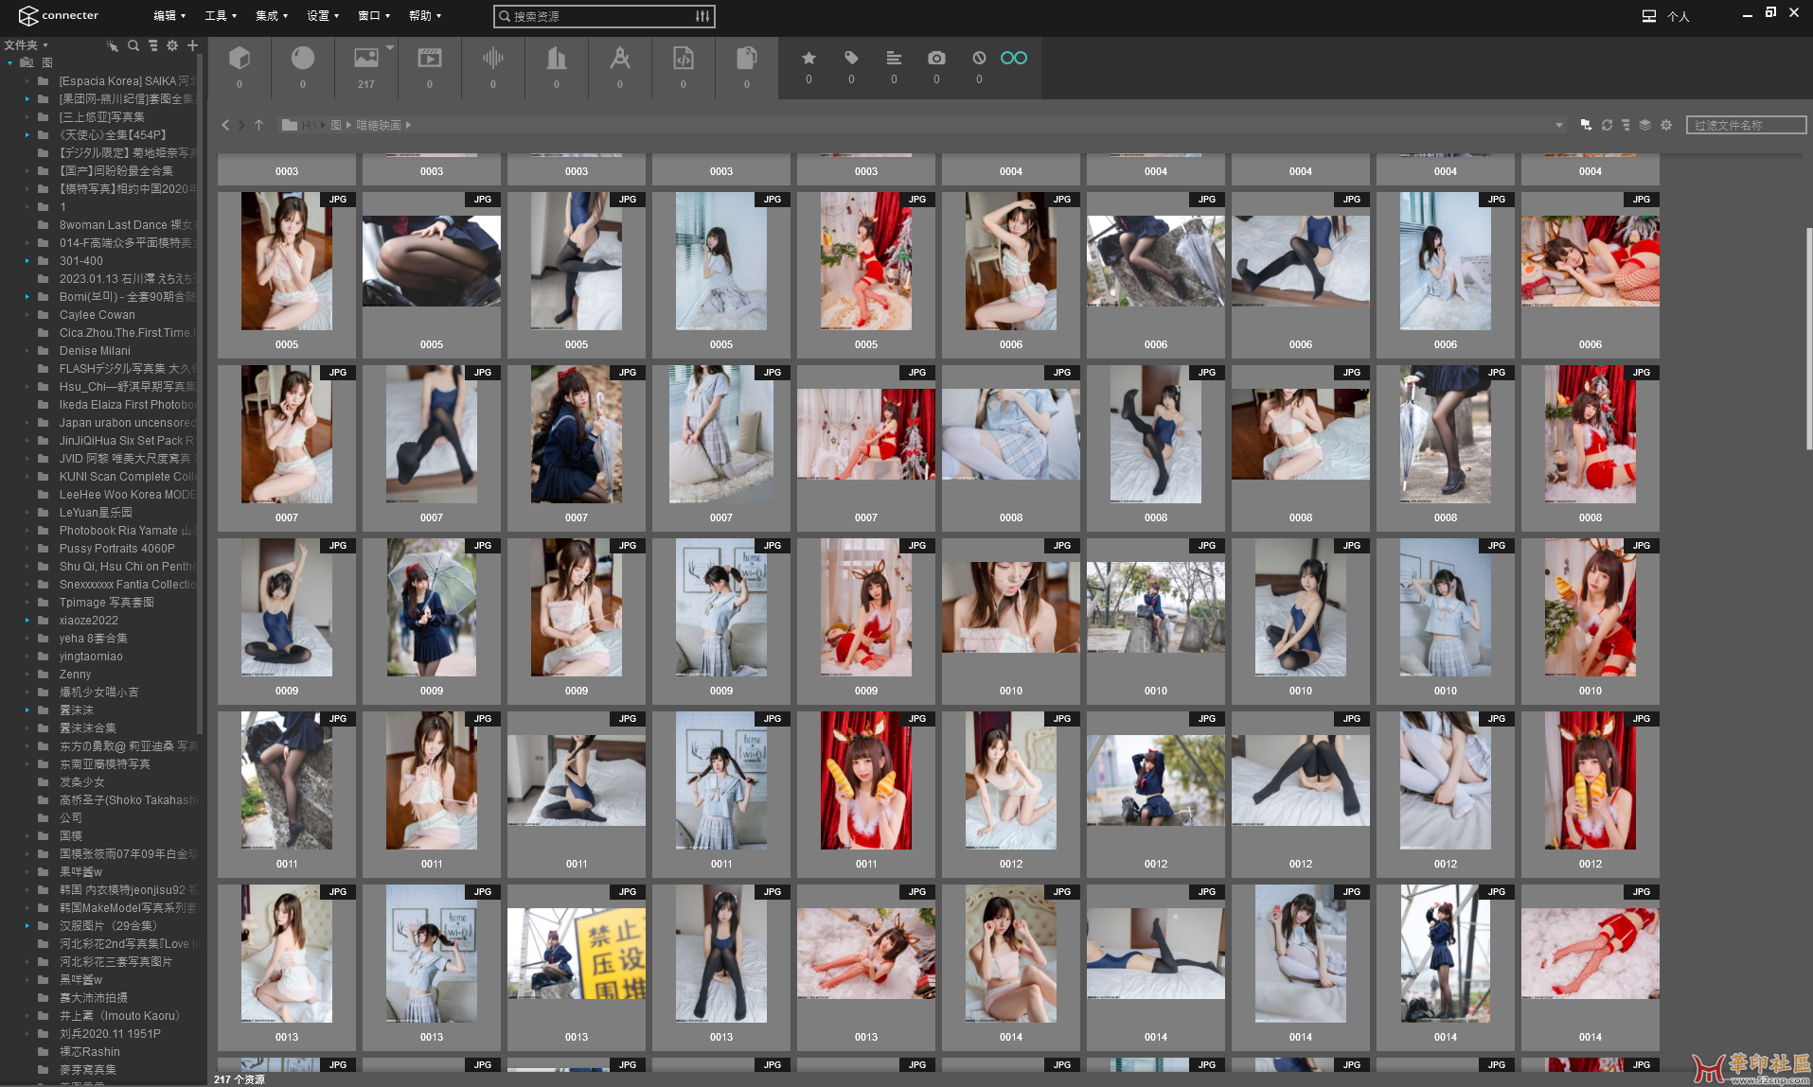Toggle the video clapper filter

[430, 59]
